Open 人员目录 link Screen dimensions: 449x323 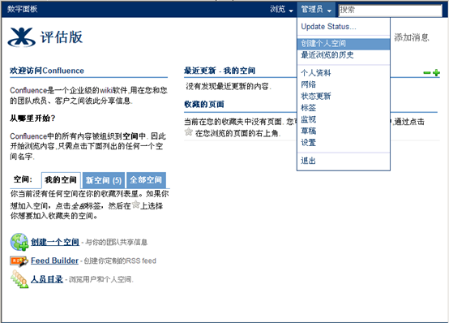pos(47,279)
